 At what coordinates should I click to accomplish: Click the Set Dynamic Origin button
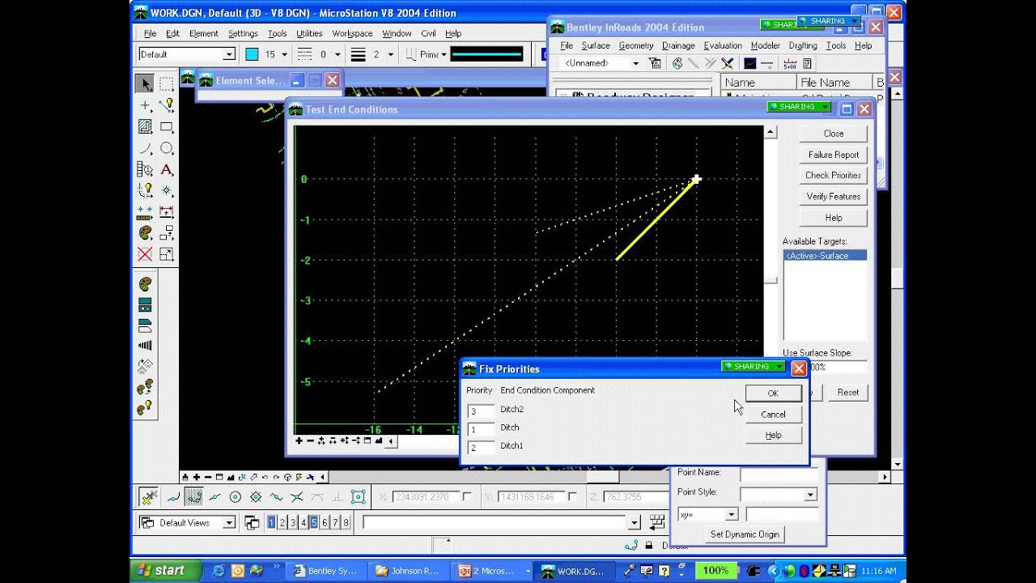tap(745, 534)
